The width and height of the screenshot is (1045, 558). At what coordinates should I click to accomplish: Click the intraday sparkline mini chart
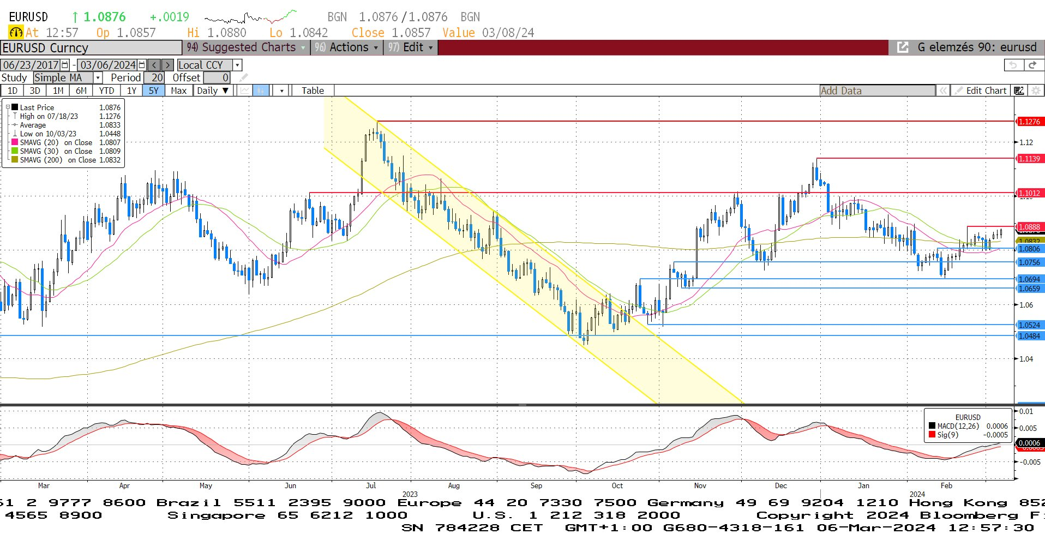[x=250, y=17]
